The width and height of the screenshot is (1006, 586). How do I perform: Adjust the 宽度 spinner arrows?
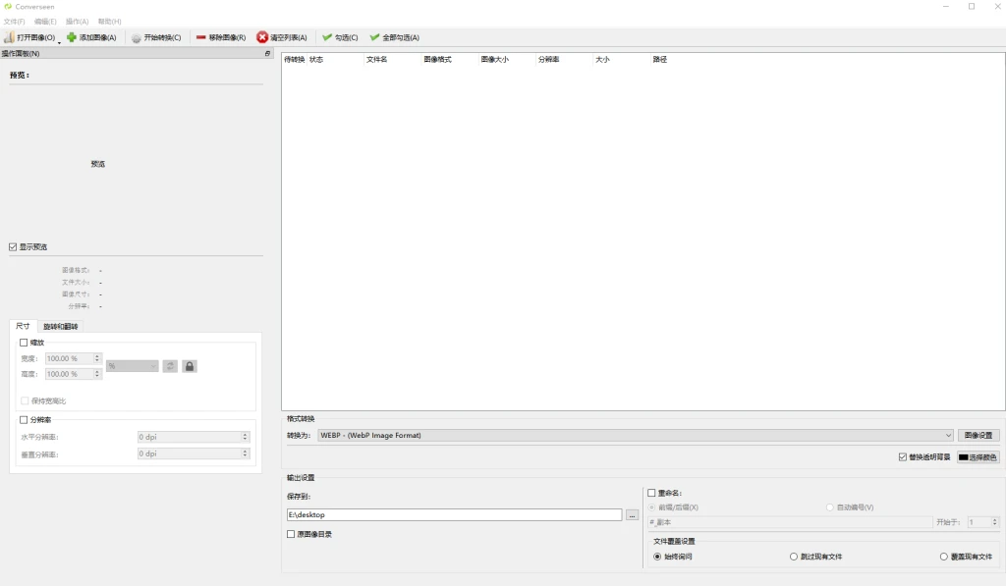[97, 358]
